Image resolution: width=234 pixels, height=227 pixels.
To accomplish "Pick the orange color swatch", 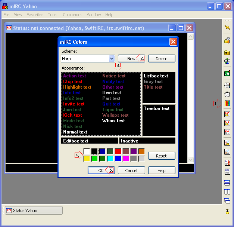I will tap(141, 151).
